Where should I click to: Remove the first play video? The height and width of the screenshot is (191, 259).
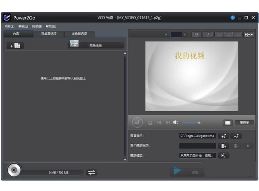click(x=236, y=146)
